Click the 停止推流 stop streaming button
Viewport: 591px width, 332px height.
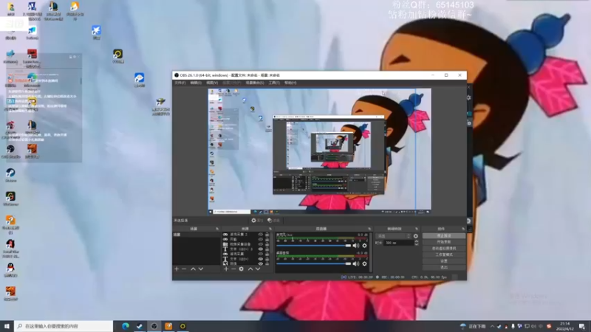pyautogui.click(x=444, y=235)
